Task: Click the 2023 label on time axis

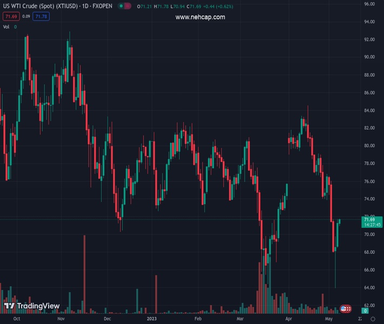Action: 151,319
